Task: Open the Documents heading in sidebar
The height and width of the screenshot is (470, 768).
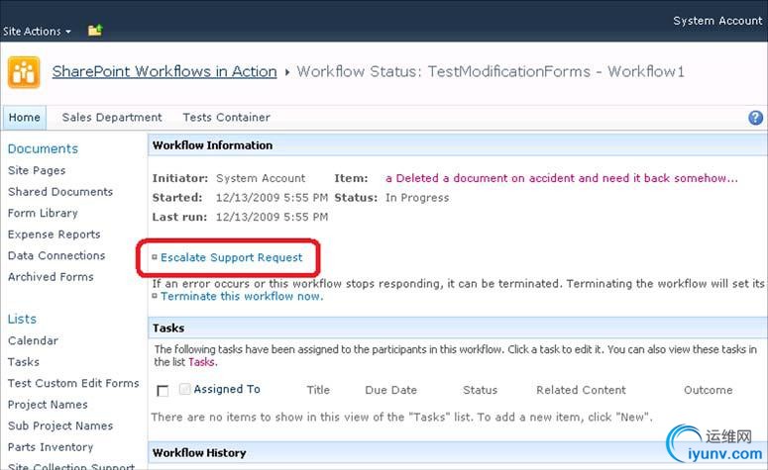Action: (43, 148)
